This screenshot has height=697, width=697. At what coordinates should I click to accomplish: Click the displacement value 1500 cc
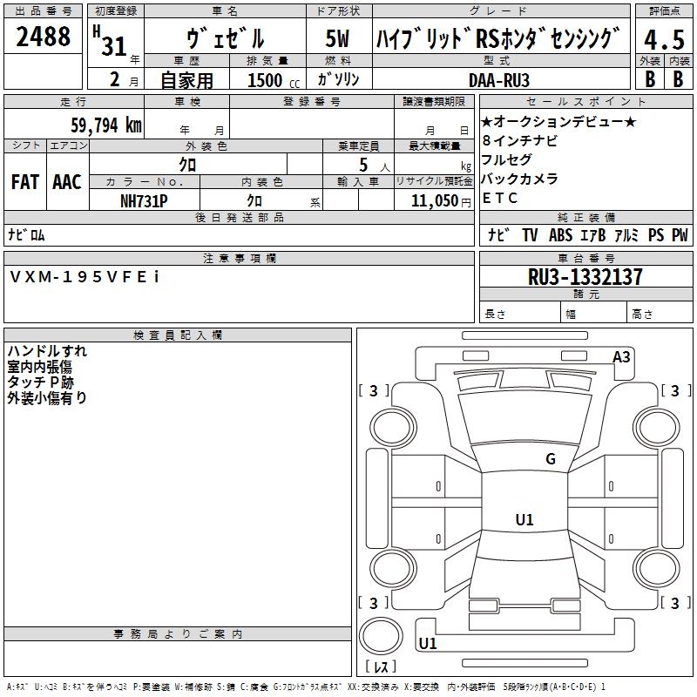click(x=274, y=80)
